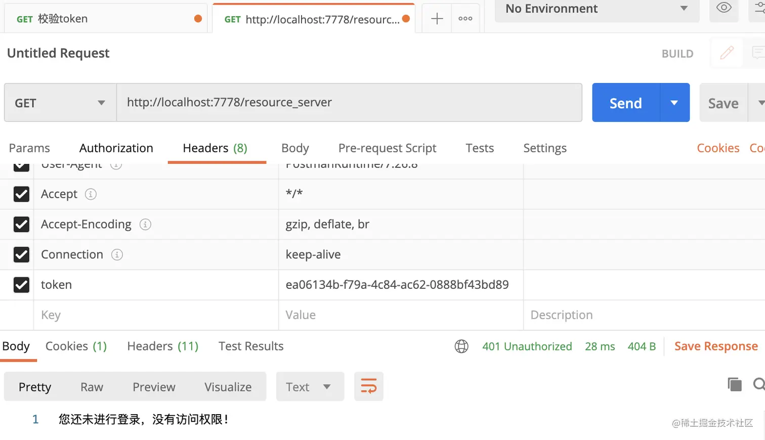
Task: Click the environment settings sliders icon
Action: [x=761, y=8]
